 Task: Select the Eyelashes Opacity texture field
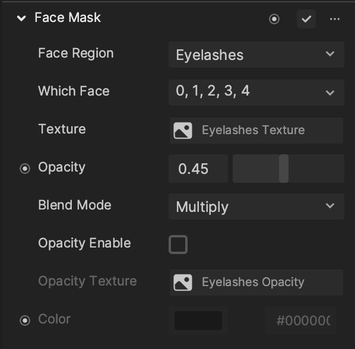pos(256,283)
